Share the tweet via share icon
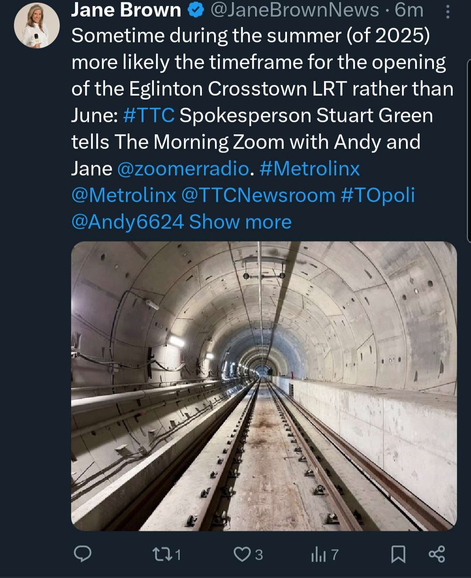Viewport: 471px width, 578px height. pos(437,554)
